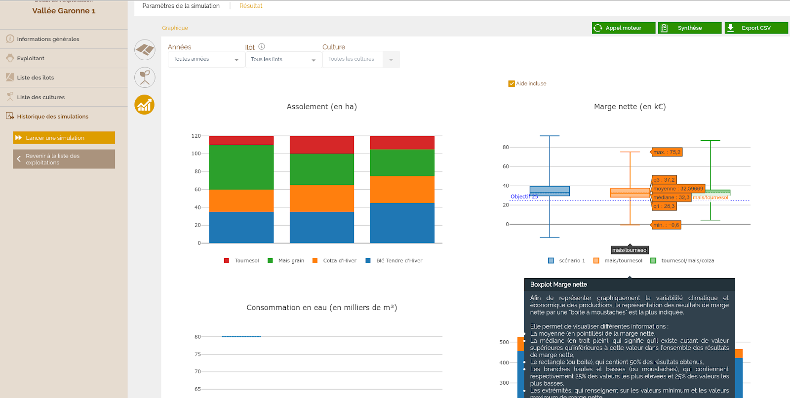This screenshot has width=790, height=398.
Task: Click the Liste des cultures plant icon
Action: pos(10,97)
